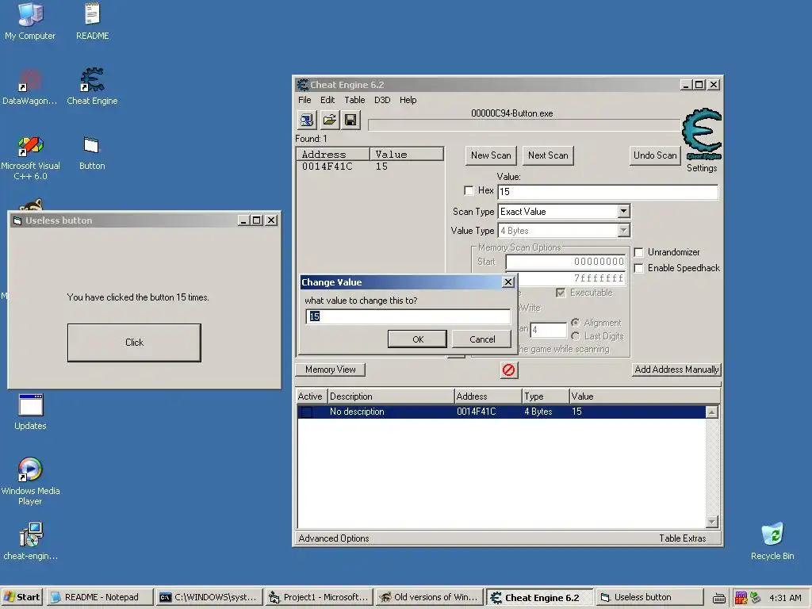812x609 pixels.
Task: Click Advanced Options at bottom
Action: click(334, 538)
